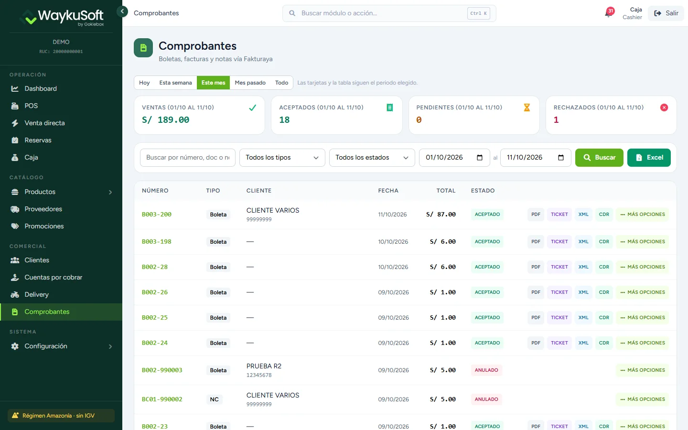This screenshot has height=430, width=688.
Task: Click the search magnifier icon in top bar
Action: click(x=292, y=13)
